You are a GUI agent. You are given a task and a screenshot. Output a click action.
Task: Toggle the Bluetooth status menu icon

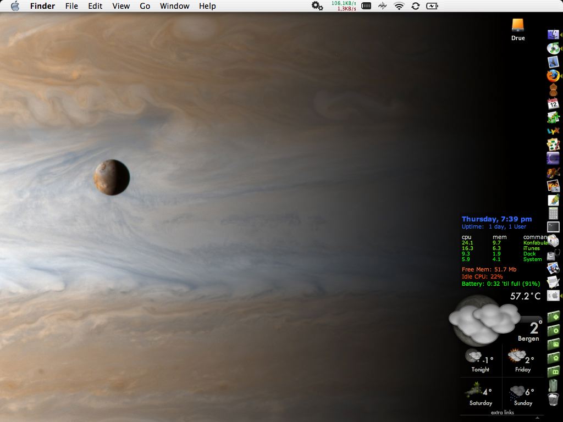382,6
